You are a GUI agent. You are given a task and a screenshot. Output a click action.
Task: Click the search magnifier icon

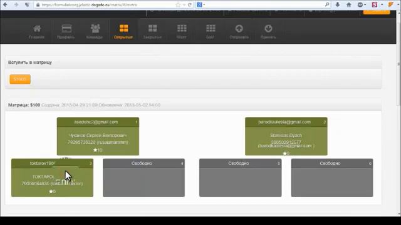(x=327, y=4)
